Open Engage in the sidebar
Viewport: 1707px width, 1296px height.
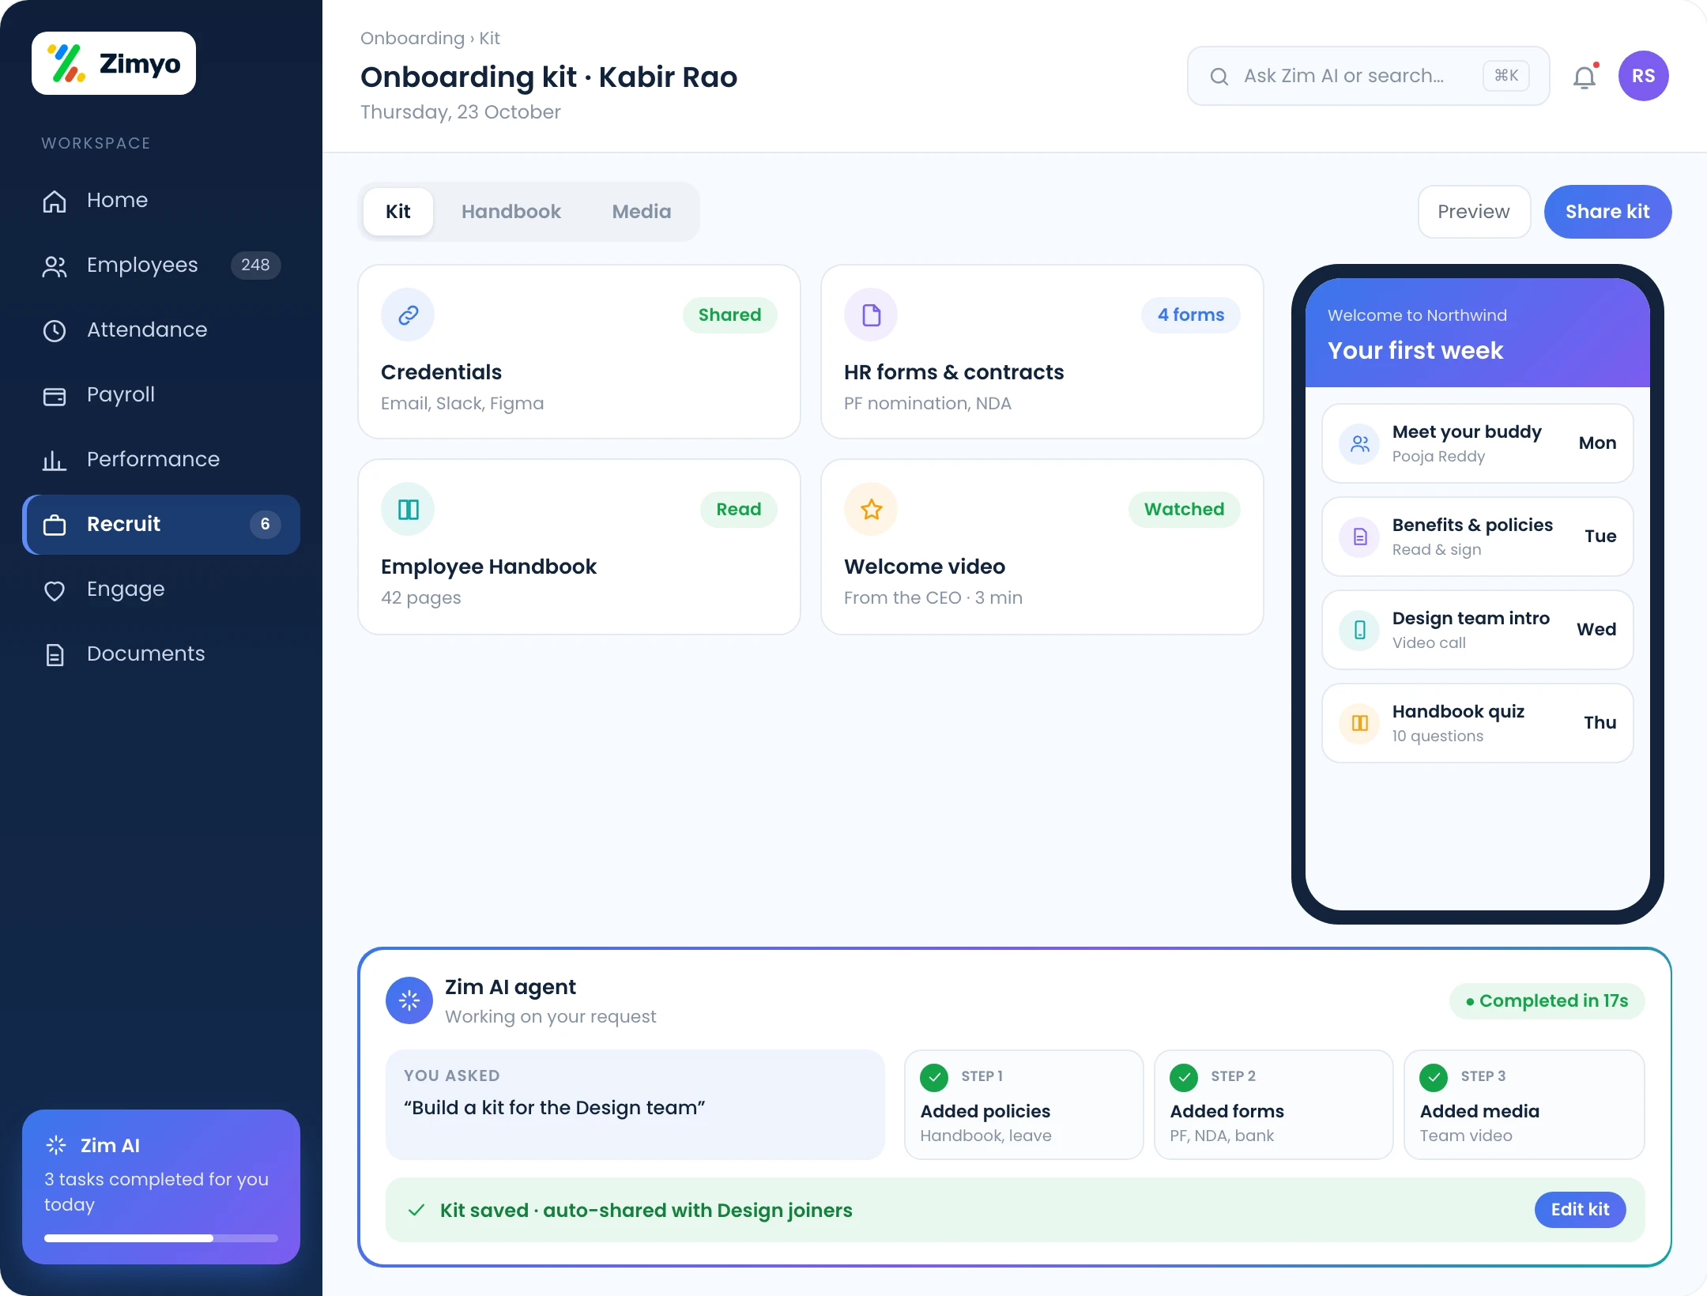coord(161,589)
